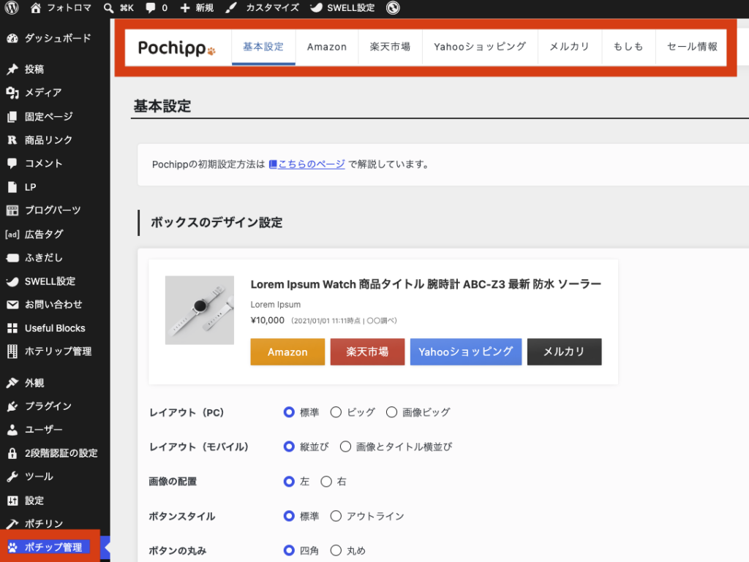Click the wrench icon for ツール
Image resolution: width=749 pixels, height=562 pixels.
12,476
